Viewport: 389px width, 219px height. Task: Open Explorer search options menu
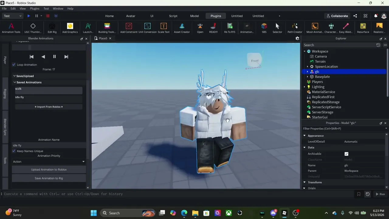click(385, 45)
